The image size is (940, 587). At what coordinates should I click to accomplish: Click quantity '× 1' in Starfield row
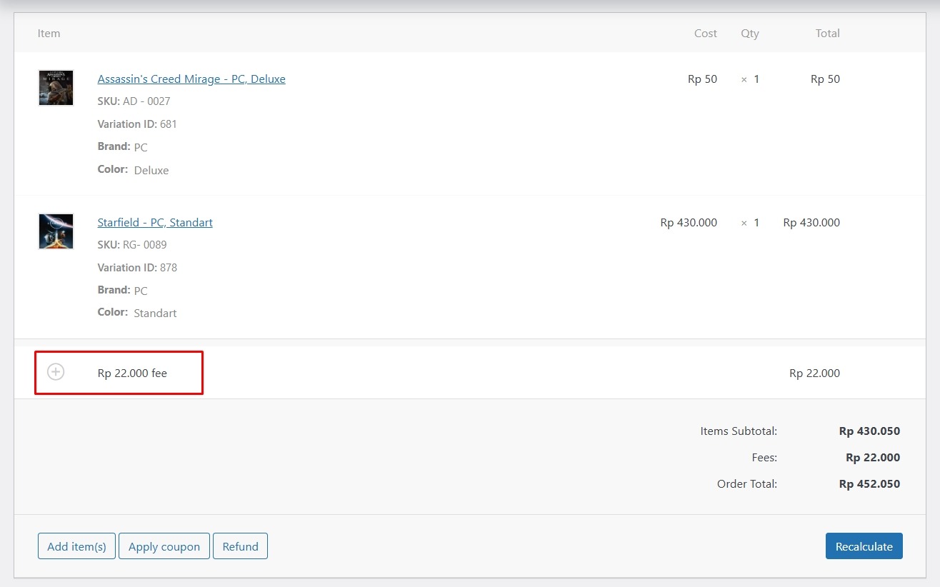[x=750, y=223]
